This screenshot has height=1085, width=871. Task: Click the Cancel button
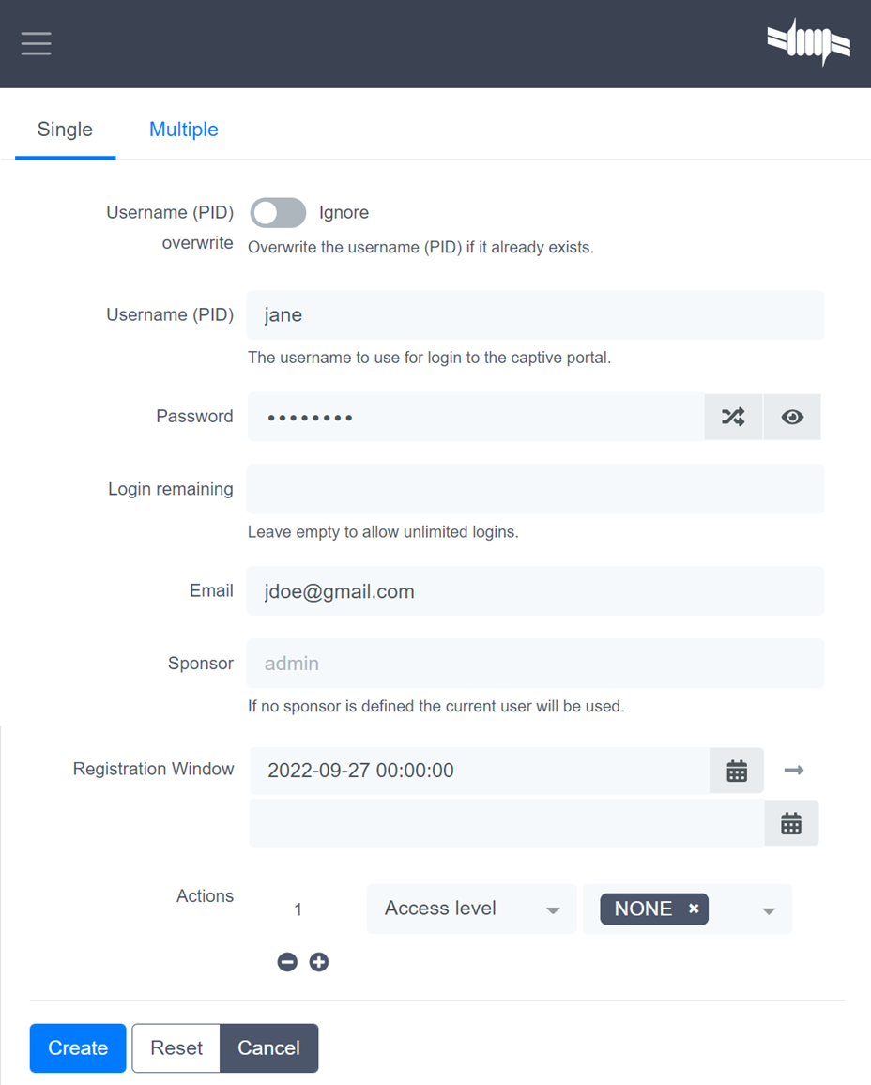pyautogui.click(x=269, y=1047)
